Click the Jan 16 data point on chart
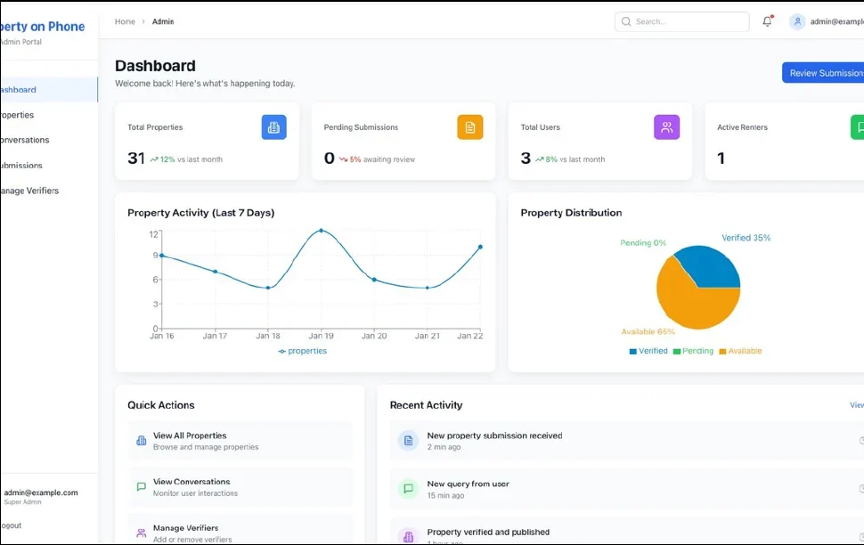Screen dimensions: 864x545 162,256
